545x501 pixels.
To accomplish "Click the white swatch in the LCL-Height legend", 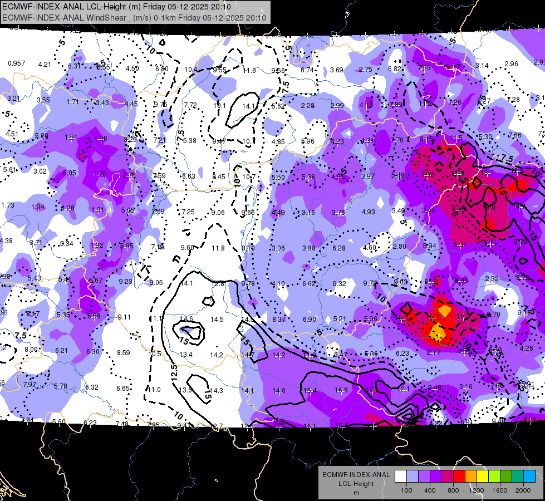I will tap(401, 477).
